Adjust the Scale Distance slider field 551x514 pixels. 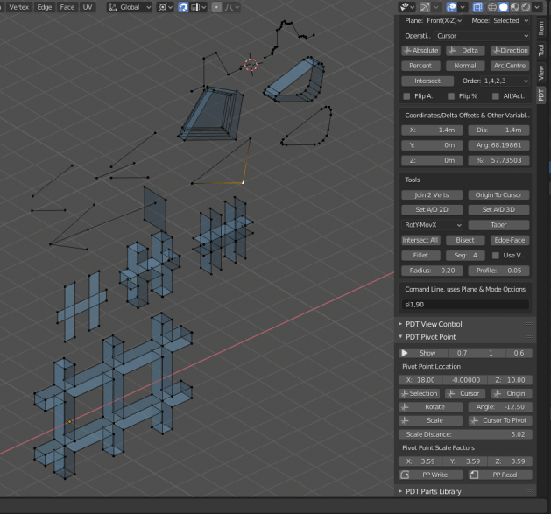pyautogui.click(x=465, y=434)
